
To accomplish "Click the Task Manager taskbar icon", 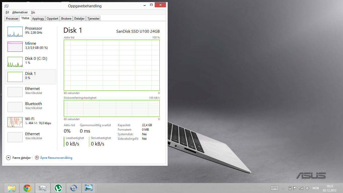I will coord(43,188).
